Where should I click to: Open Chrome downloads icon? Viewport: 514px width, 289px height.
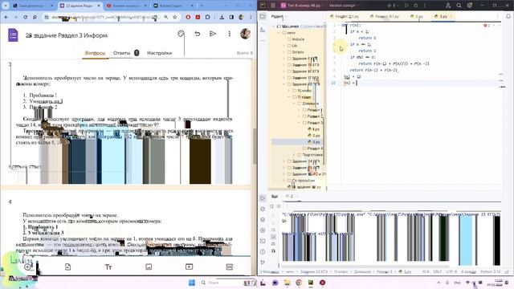[222, 17]
